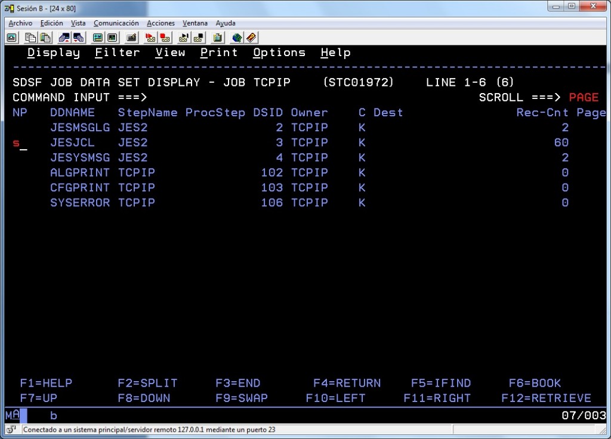Place cursor in the COMMAND INPUT field
Viewport: 611px width, 439px height.
pyautogui.click(x=311, y=97)
